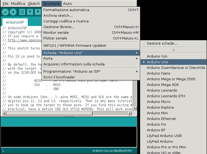This screenshot has height=154, width=207.
Task: Open WiFi101 / WiFiNINA Firmware Updater
Action: [x=91, y=45]
